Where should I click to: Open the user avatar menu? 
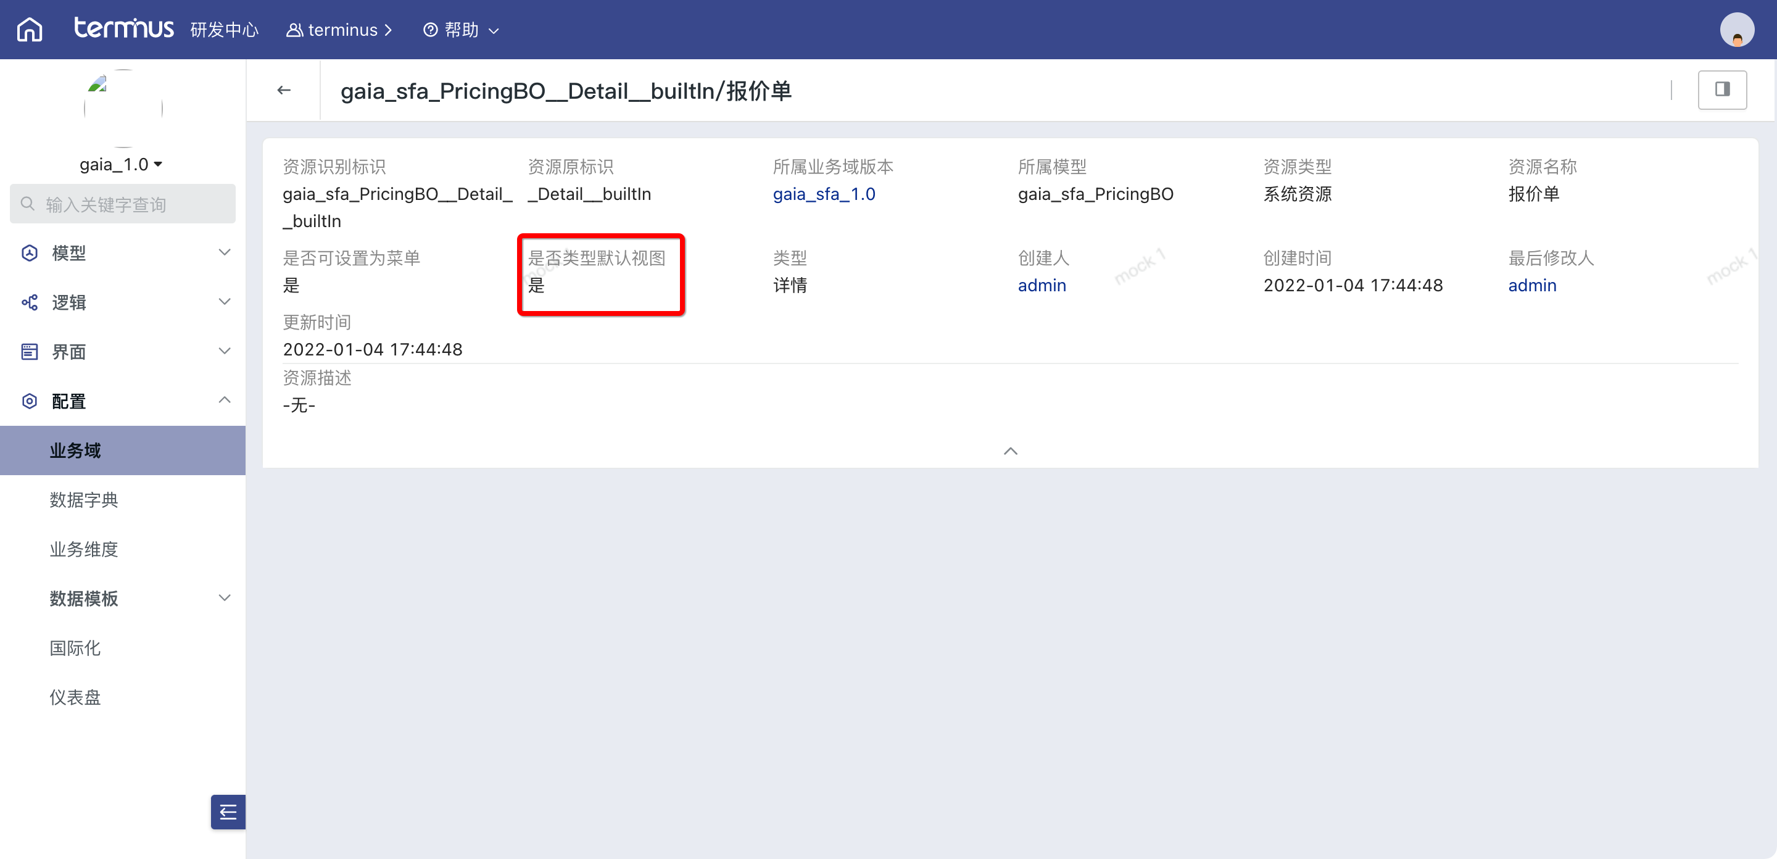click(x=1736, y=30)
